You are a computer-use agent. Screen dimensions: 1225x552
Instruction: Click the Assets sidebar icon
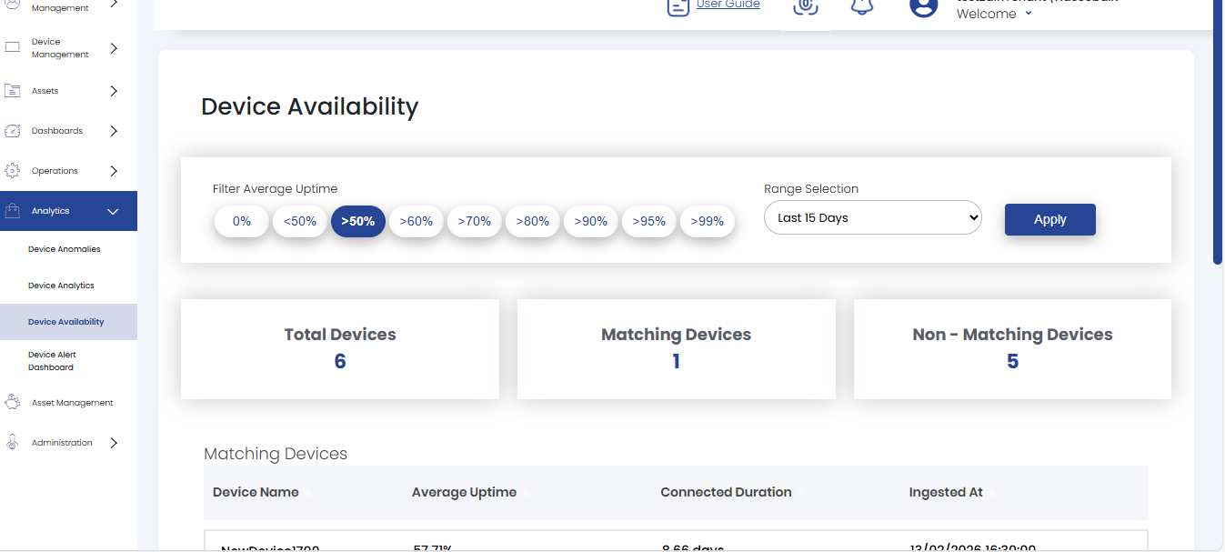(x=13, y=91)
